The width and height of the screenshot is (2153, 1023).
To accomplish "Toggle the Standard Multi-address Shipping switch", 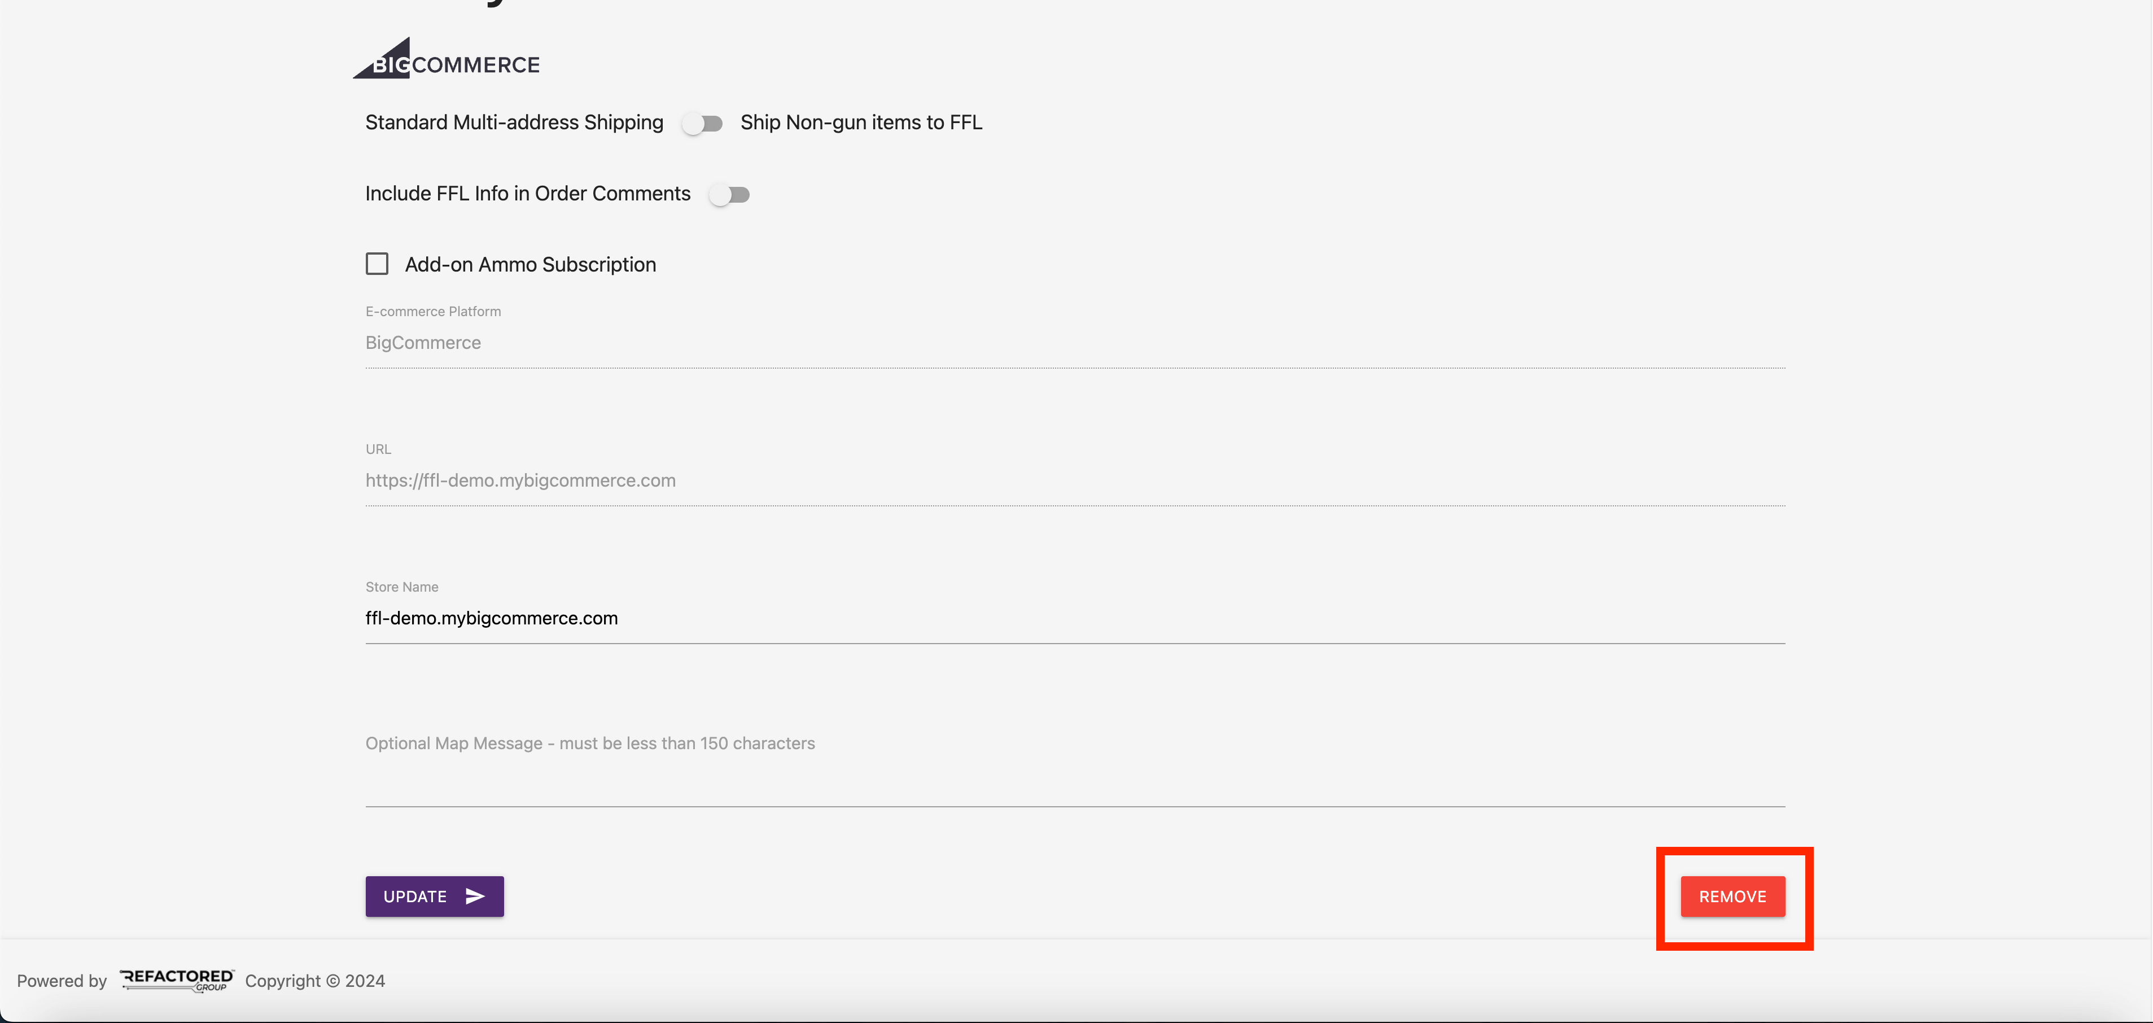I will (702, 124).
